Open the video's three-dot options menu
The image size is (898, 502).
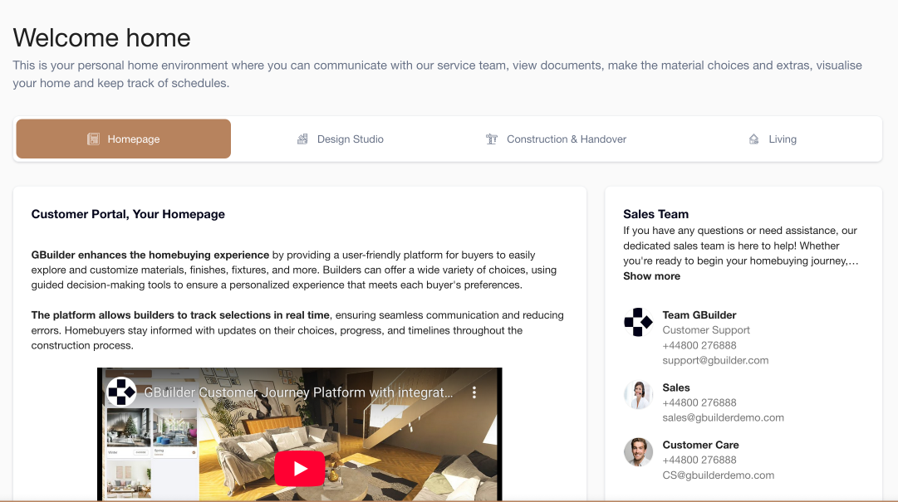(x=474, y=392)
